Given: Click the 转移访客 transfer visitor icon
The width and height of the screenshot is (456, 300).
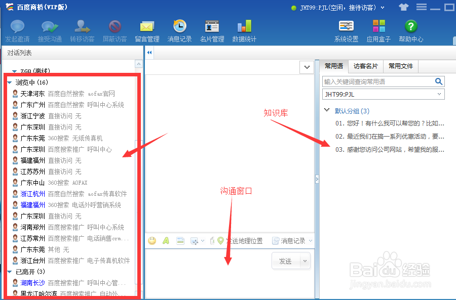Looking at the screenshot, I should 82,31.
